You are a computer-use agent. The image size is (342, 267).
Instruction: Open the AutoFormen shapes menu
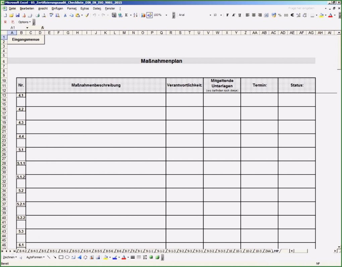35,257
